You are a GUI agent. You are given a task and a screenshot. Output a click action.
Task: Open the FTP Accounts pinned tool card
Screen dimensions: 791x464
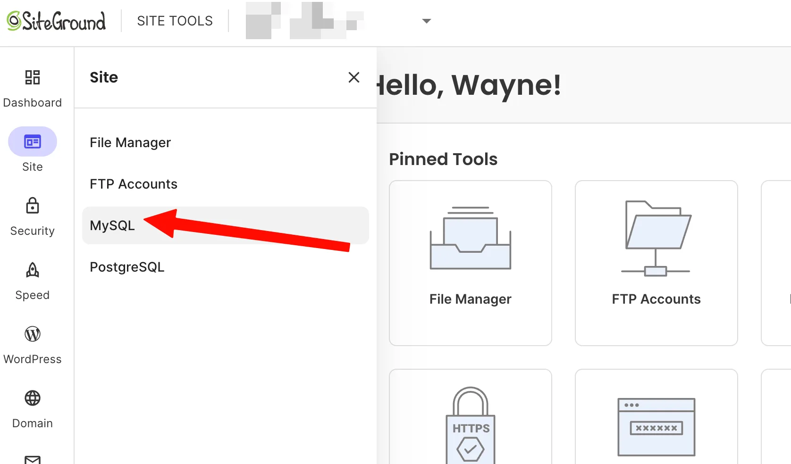656,263
